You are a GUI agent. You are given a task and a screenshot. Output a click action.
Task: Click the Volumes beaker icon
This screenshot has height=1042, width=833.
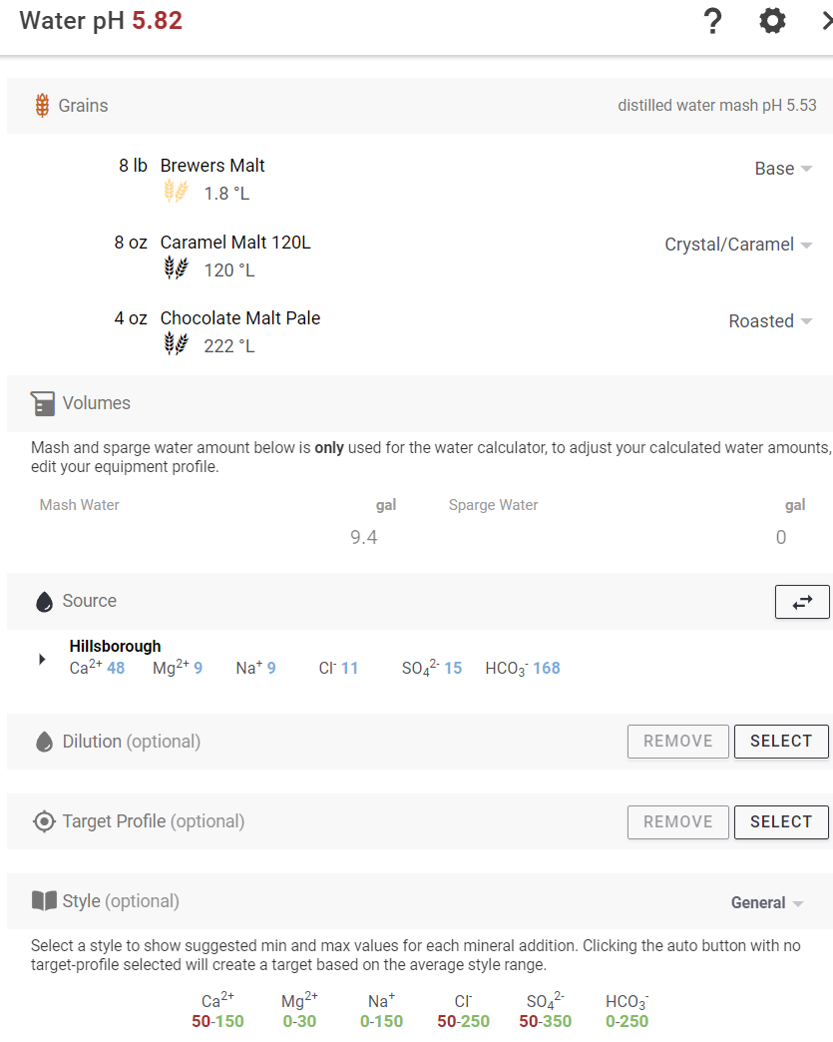coord(43,403)
